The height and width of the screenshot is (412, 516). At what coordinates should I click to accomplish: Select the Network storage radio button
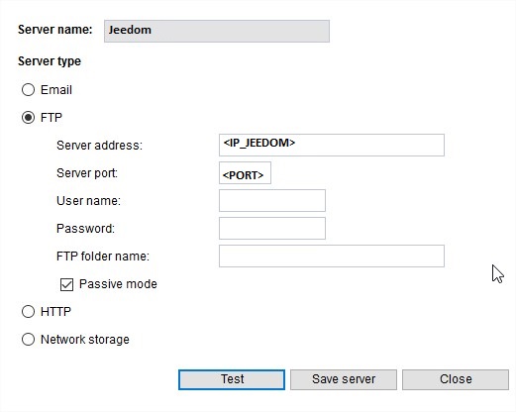[28, 340]
